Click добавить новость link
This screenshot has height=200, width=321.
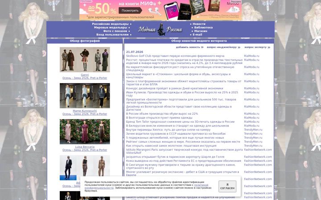point(189,47)
